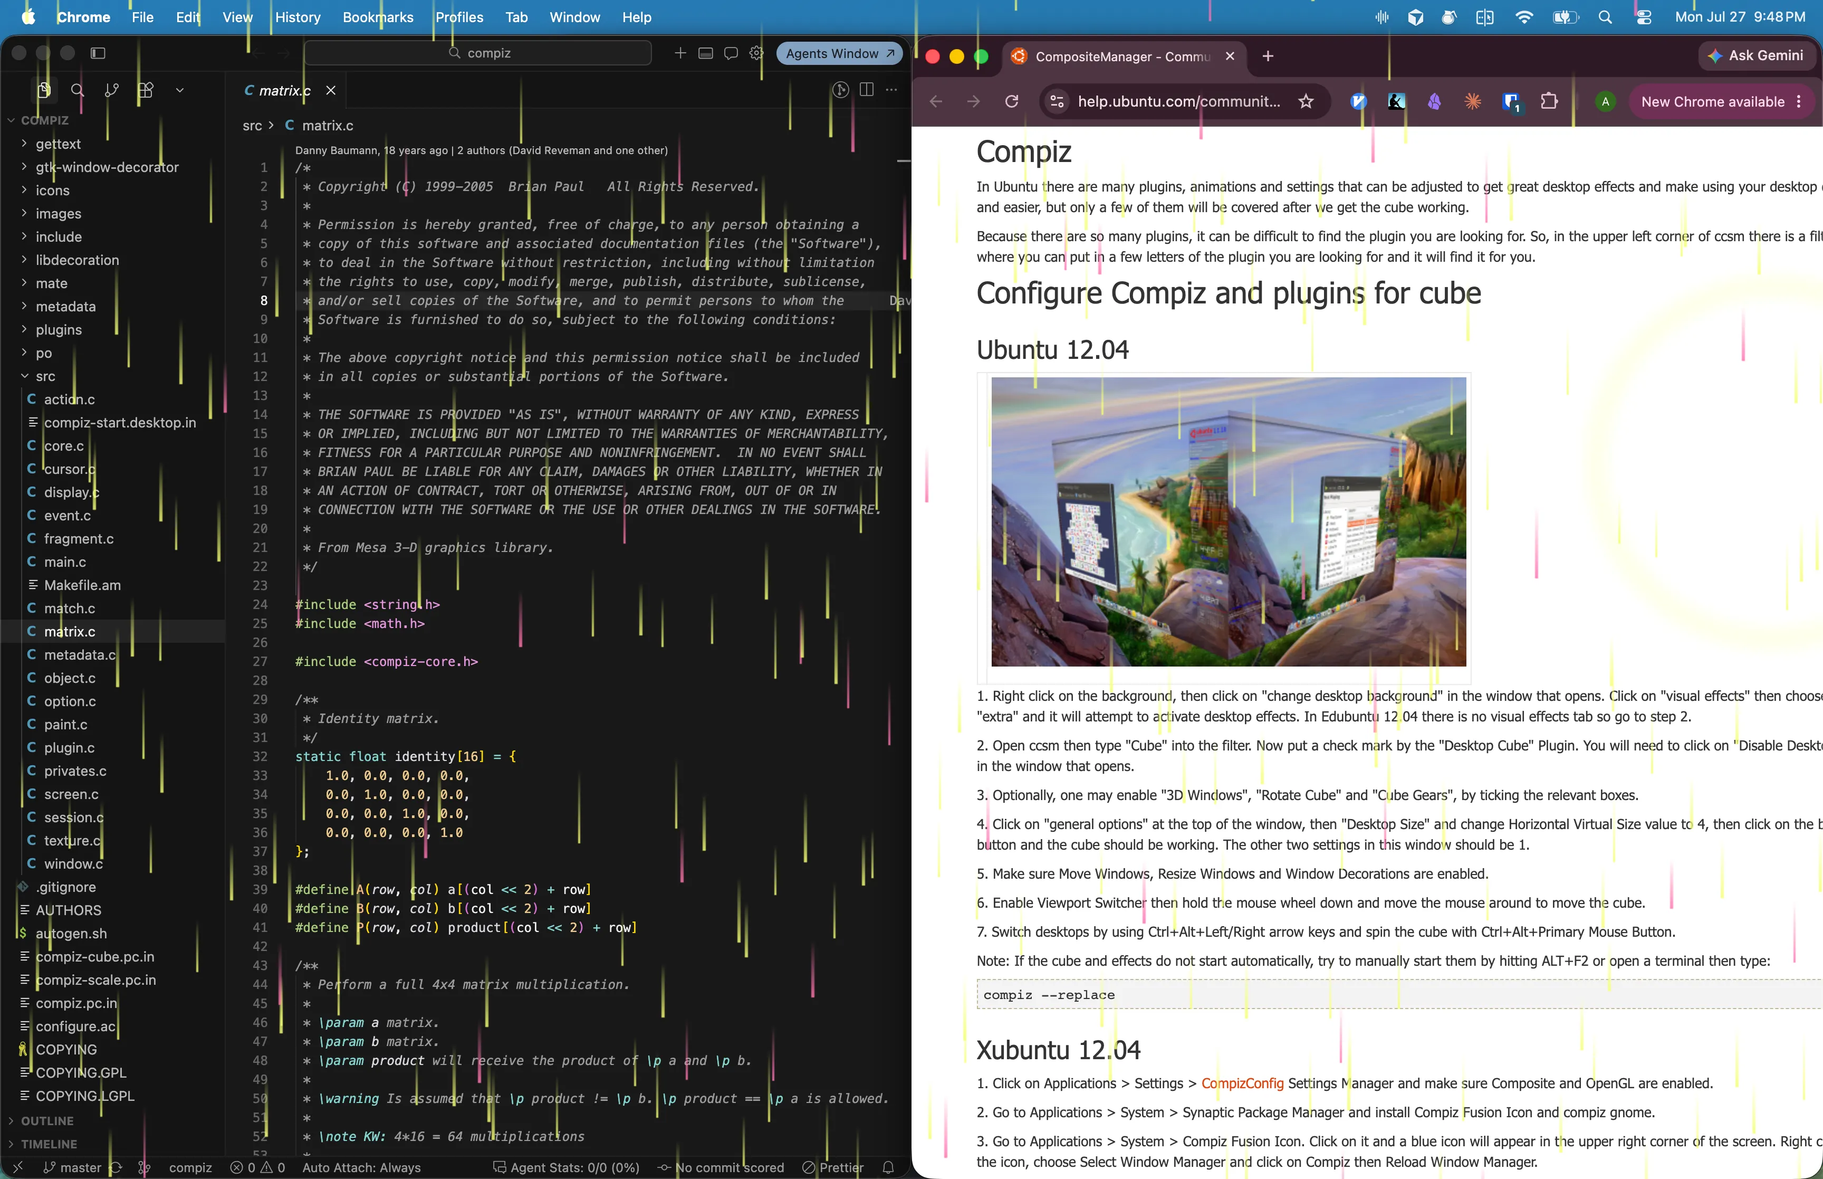This screenshot has width=1823, height=1179.
Task: Focus the compiz command search field
Action: point(478,53)
